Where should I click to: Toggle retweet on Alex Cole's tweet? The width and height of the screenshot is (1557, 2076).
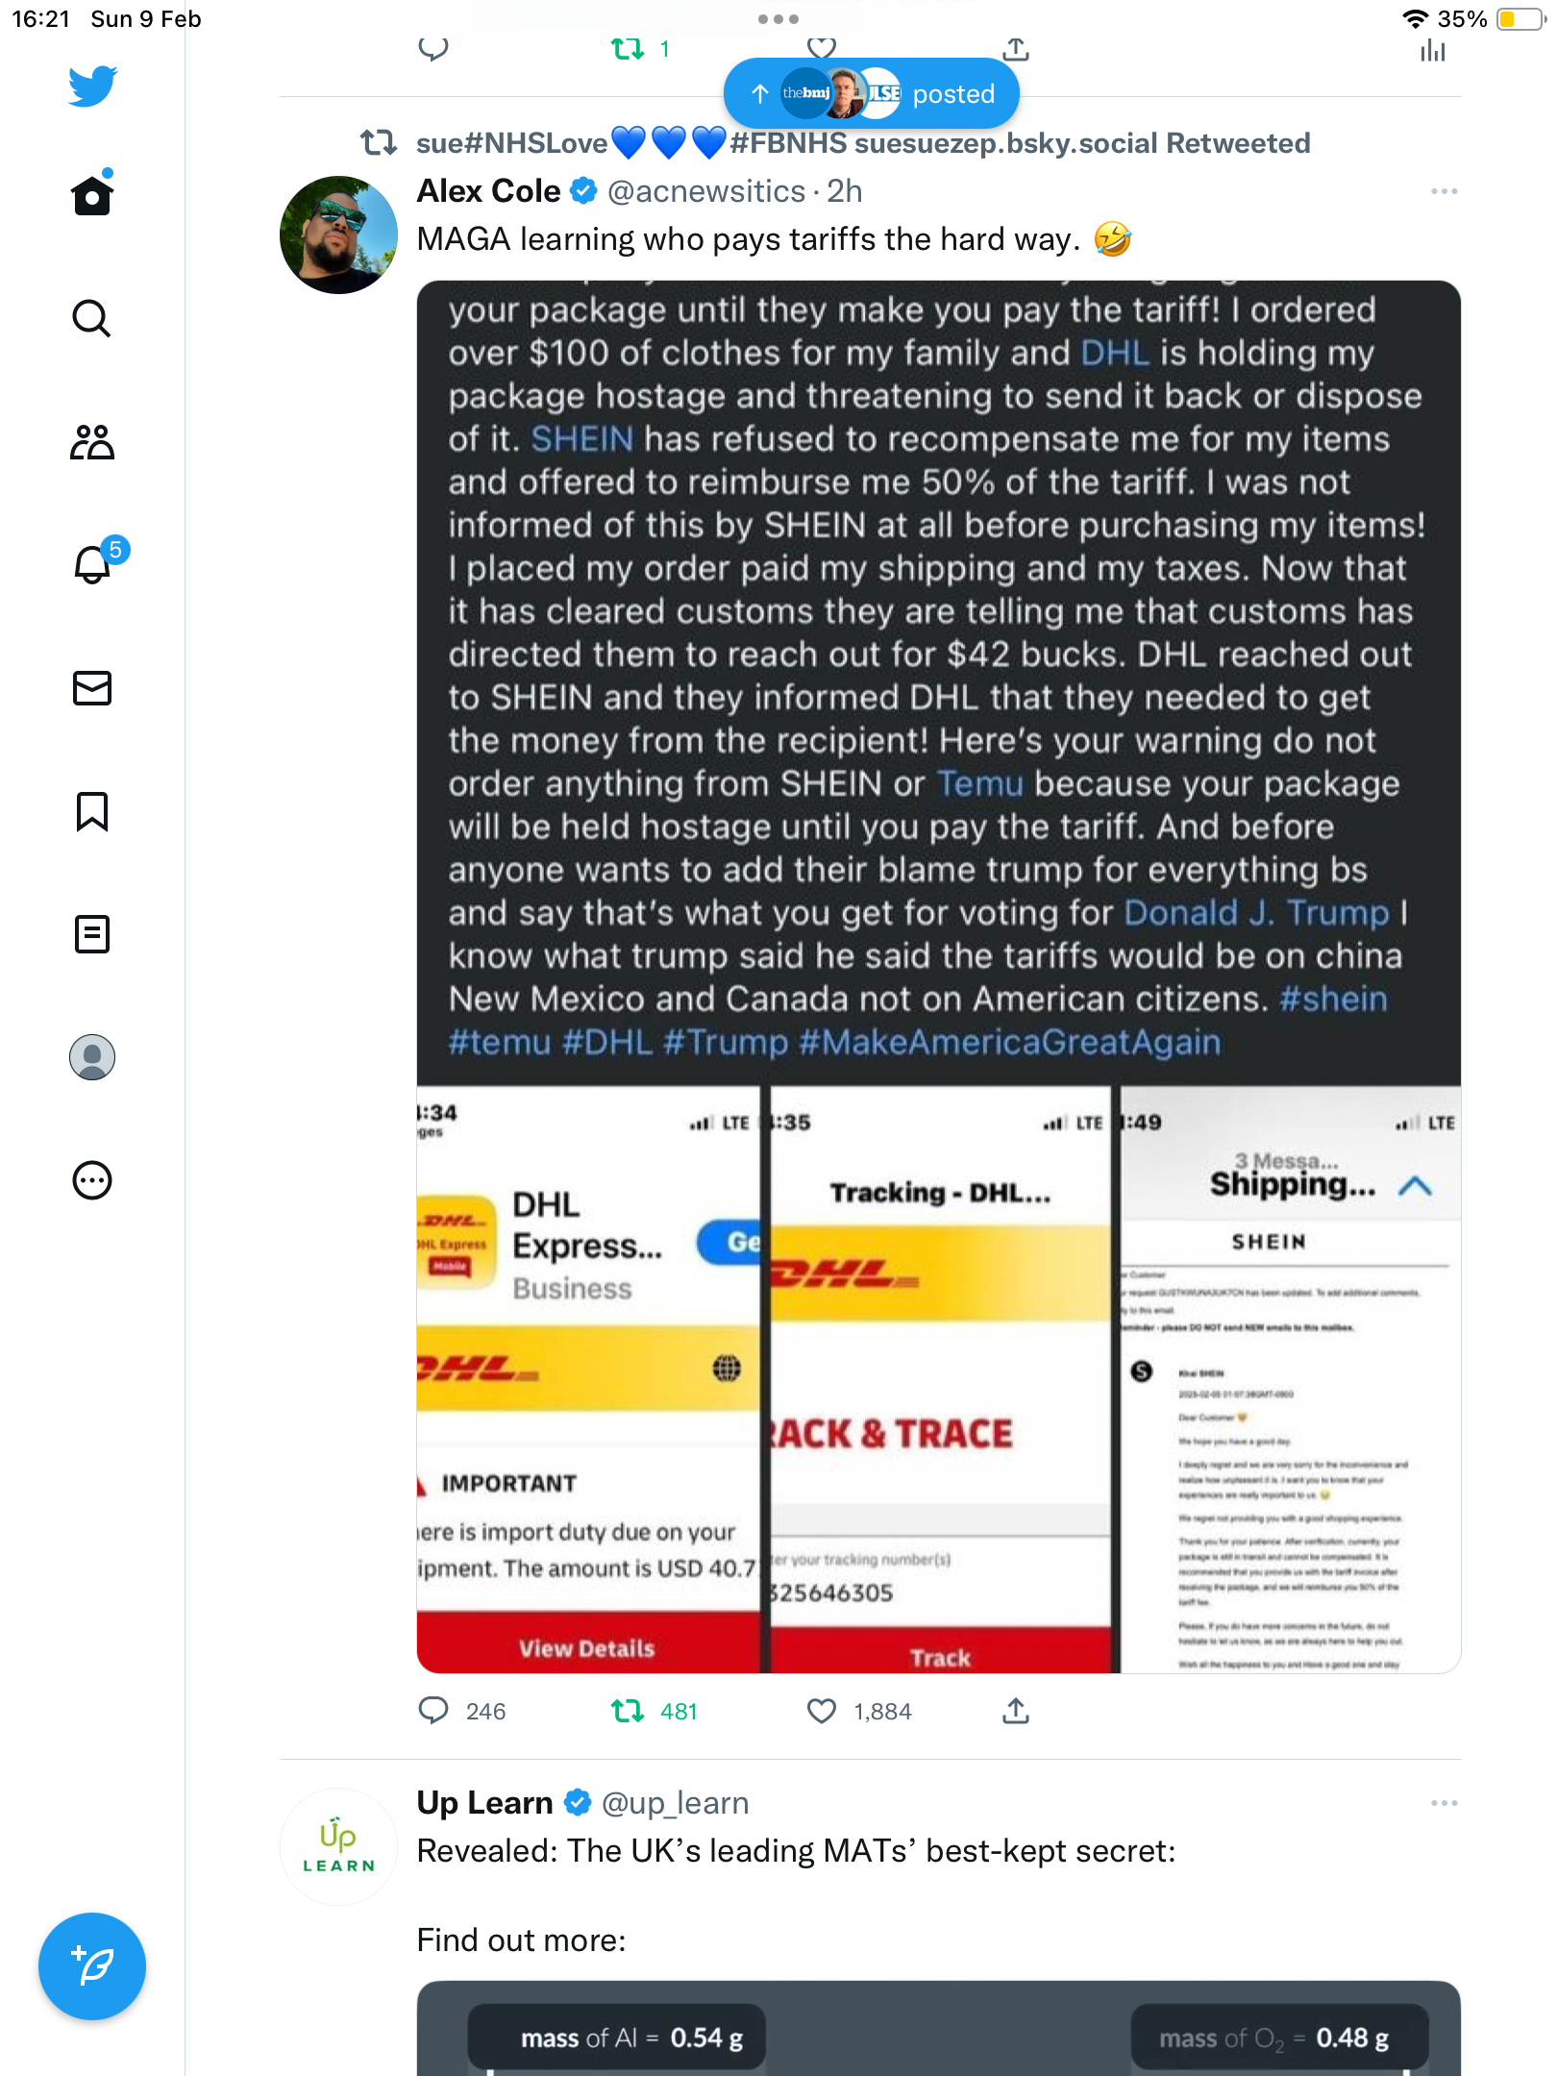[628, 1711]
